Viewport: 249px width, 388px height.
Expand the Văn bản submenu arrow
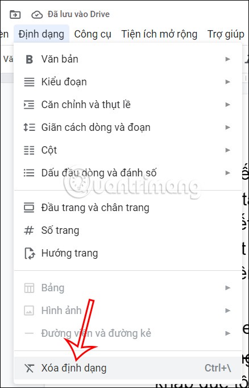click(228, 59)
